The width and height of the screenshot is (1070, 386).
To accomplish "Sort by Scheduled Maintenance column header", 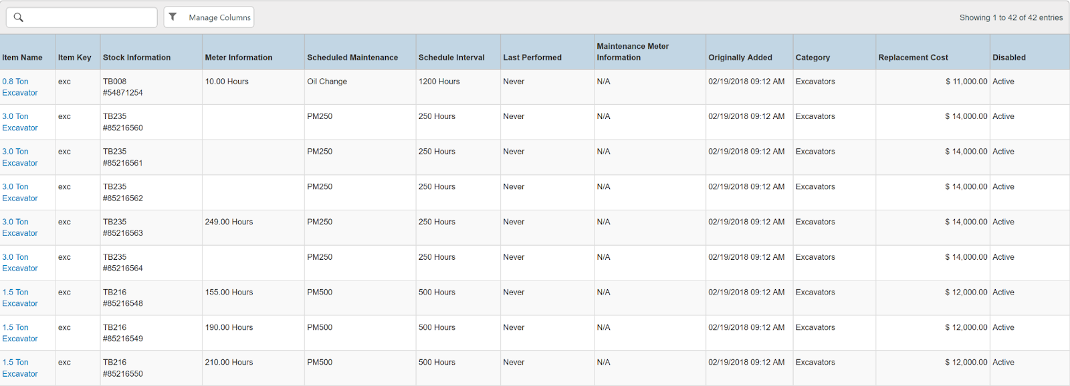I will pos(352,57).
